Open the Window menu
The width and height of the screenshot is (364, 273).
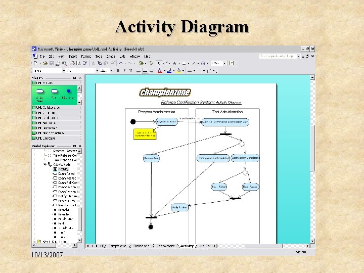(x=135, y=56)
